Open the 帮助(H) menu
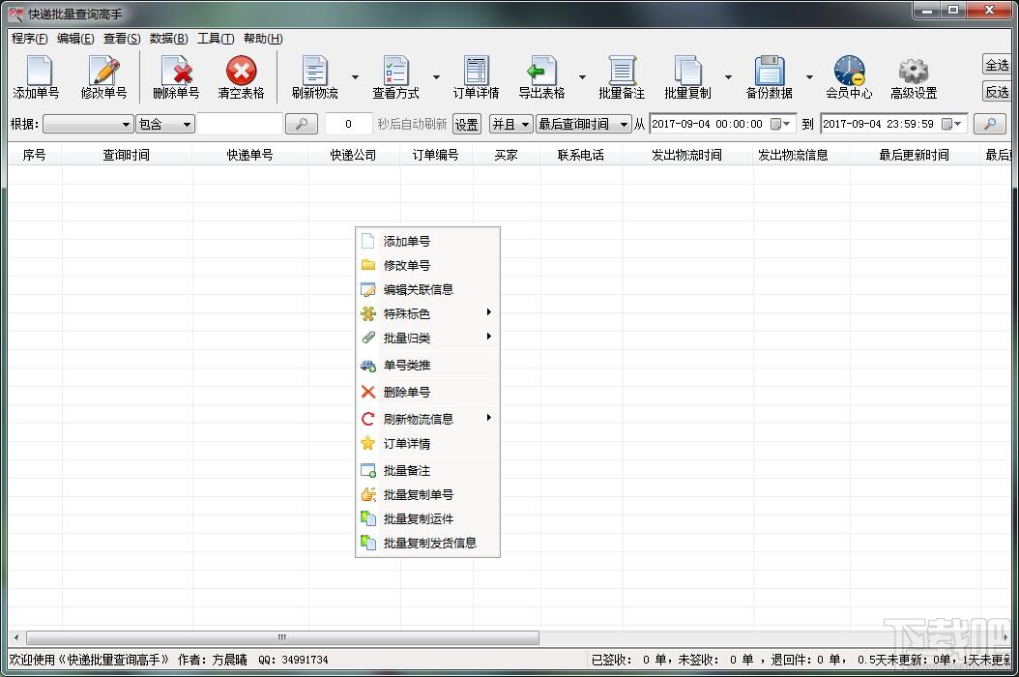 click(x=263, y=39)
